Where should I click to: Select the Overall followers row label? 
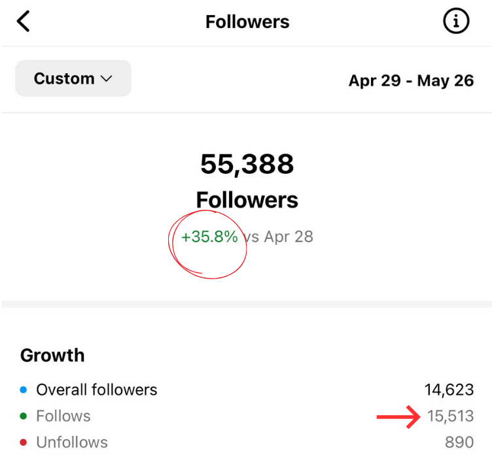tap(97, 390)
